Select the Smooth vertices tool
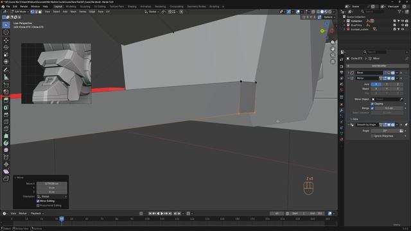 tap(6, 150)
